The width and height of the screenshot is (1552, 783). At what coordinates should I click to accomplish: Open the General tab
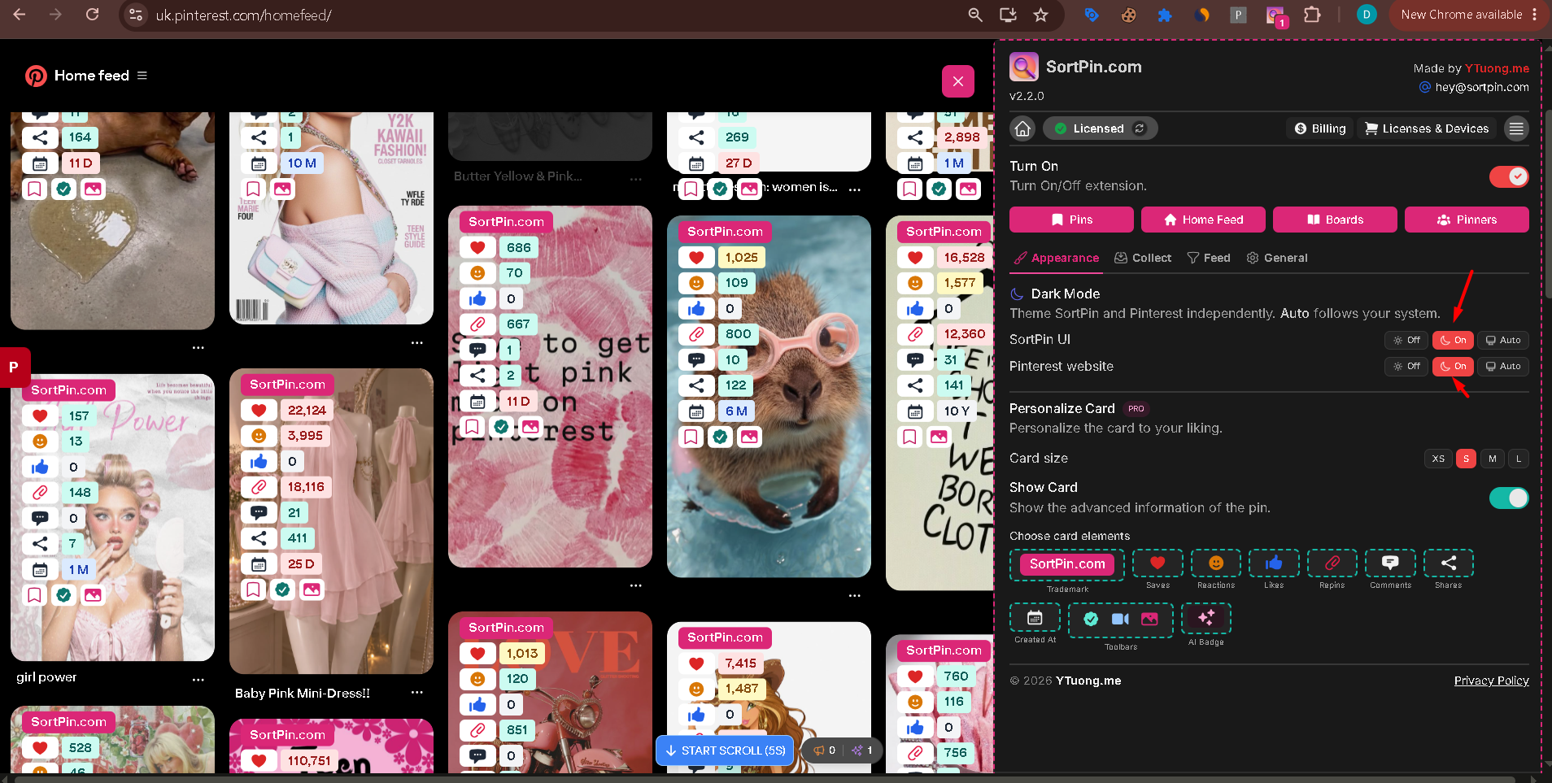[1277, 258]
